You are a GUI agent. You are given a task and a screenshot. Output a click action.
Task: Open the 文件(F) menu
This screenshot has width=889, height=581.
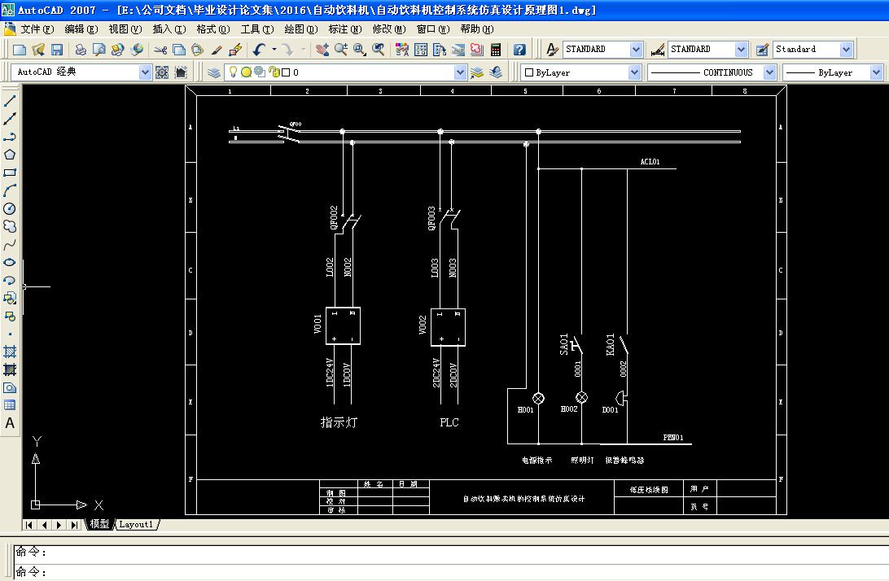tap(37, 29)
